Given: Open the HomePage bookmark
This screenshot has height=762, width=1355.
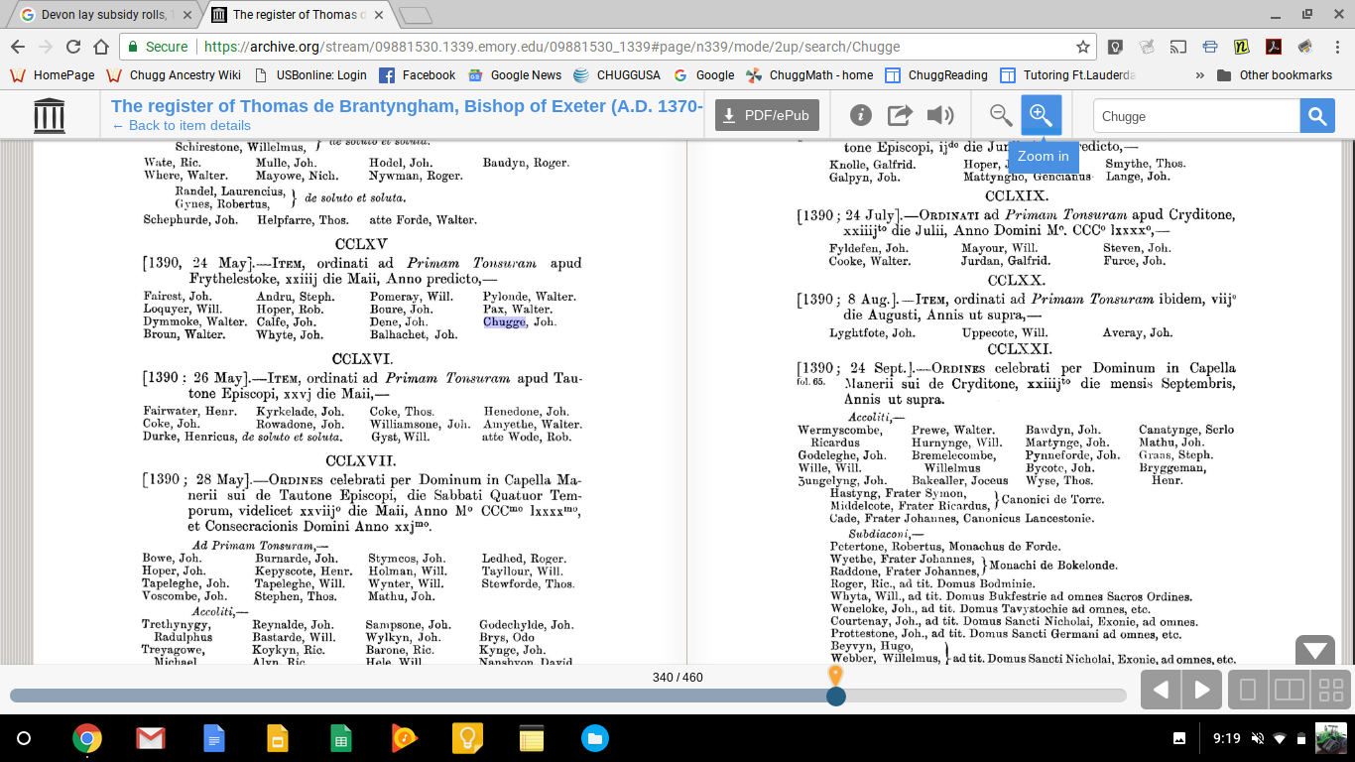Looking at the screenshot, I should click(x=52, y=75).
